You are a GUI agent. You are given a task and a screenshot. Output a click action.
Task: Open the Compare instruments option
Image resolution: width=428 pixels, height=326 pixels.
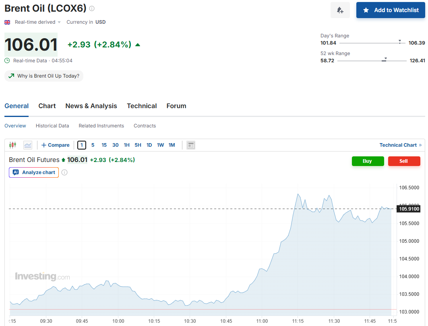[x=56, y=145]
